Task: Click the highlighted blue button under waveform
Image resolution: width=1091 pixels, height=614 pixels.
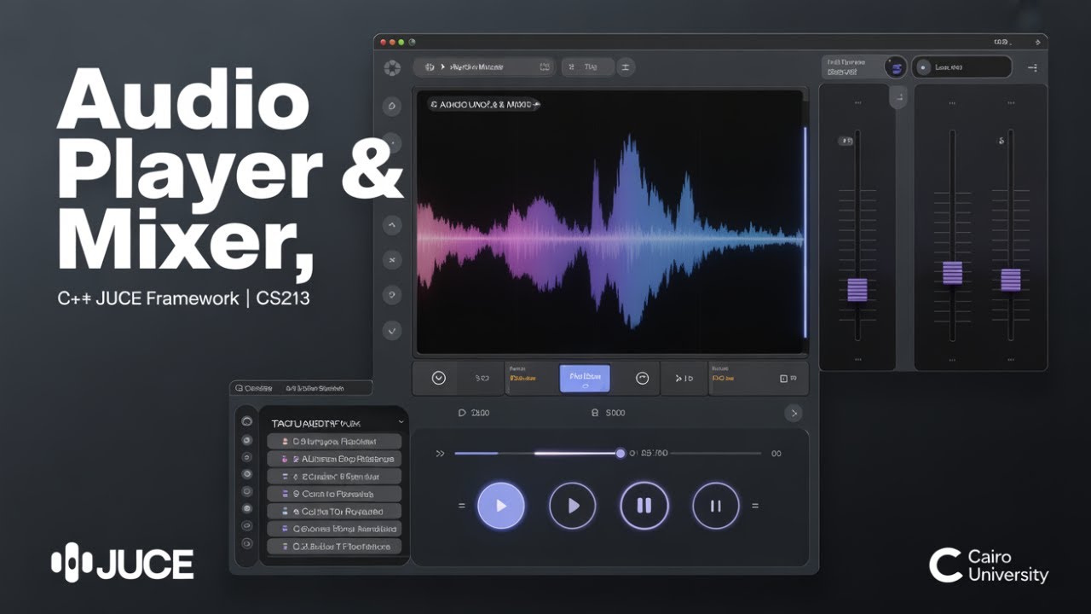Action: coord(585,378)
